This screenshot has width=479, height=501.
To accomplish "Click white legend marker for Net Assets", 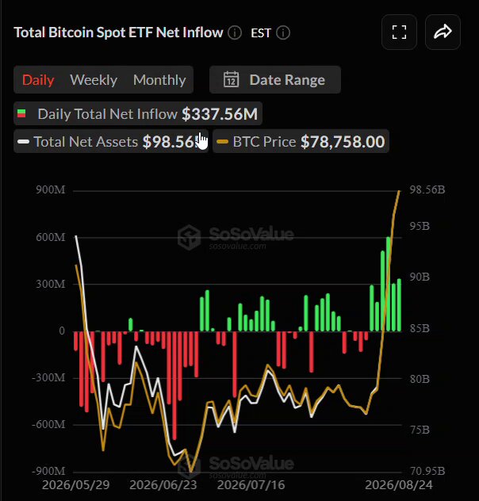I will click(23, 142).
